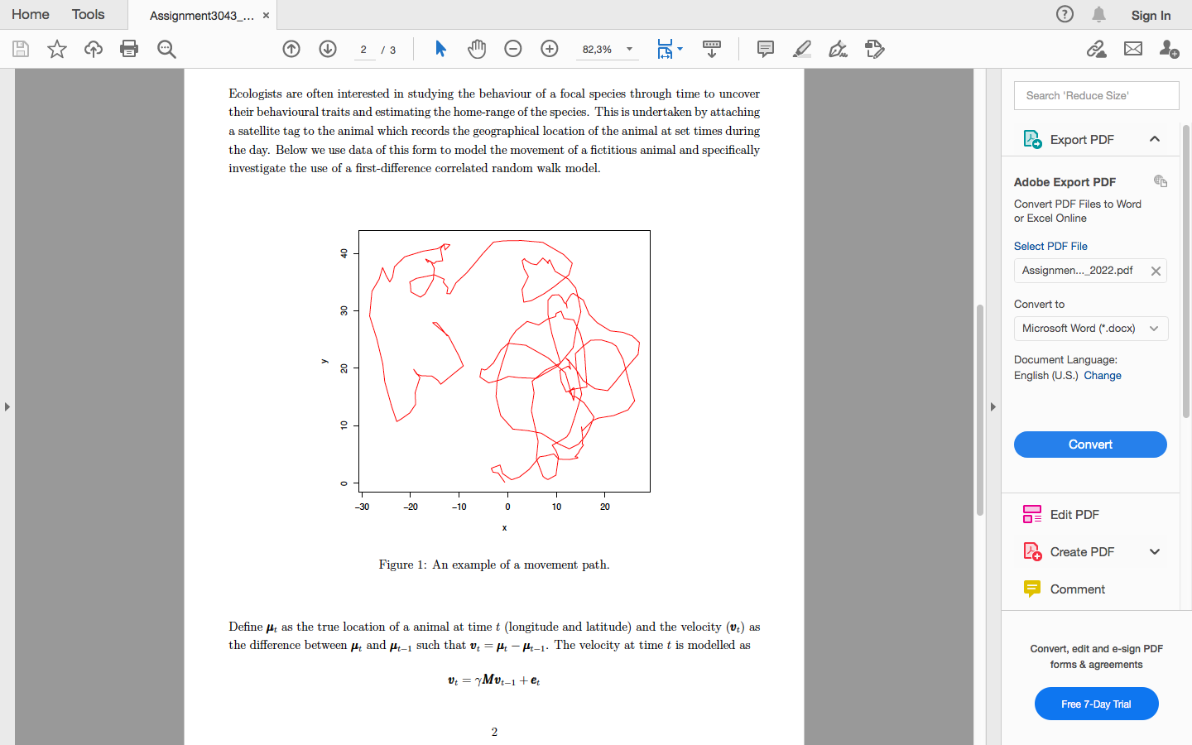Go to the next page
This screenshot has height=745, width=1192.
tap(328, 49)
